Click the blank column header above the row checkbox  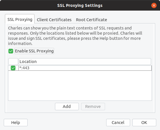[13, 62]
